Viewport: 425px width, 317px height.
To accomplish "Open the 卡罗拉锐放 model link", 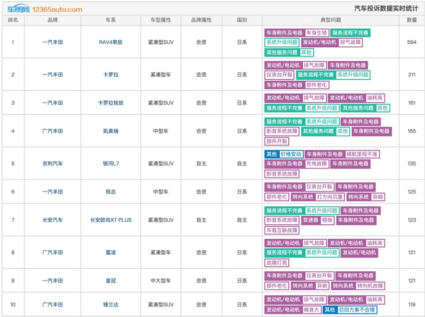I will (x=110, y=103).
